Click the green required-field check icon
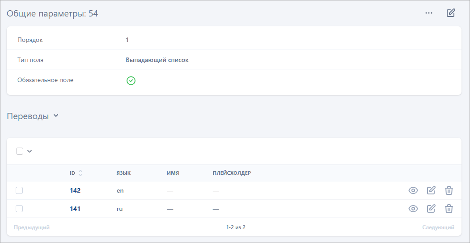 click(131, 81)
